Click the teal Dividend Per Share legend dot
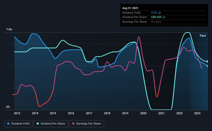 [38, 124]
